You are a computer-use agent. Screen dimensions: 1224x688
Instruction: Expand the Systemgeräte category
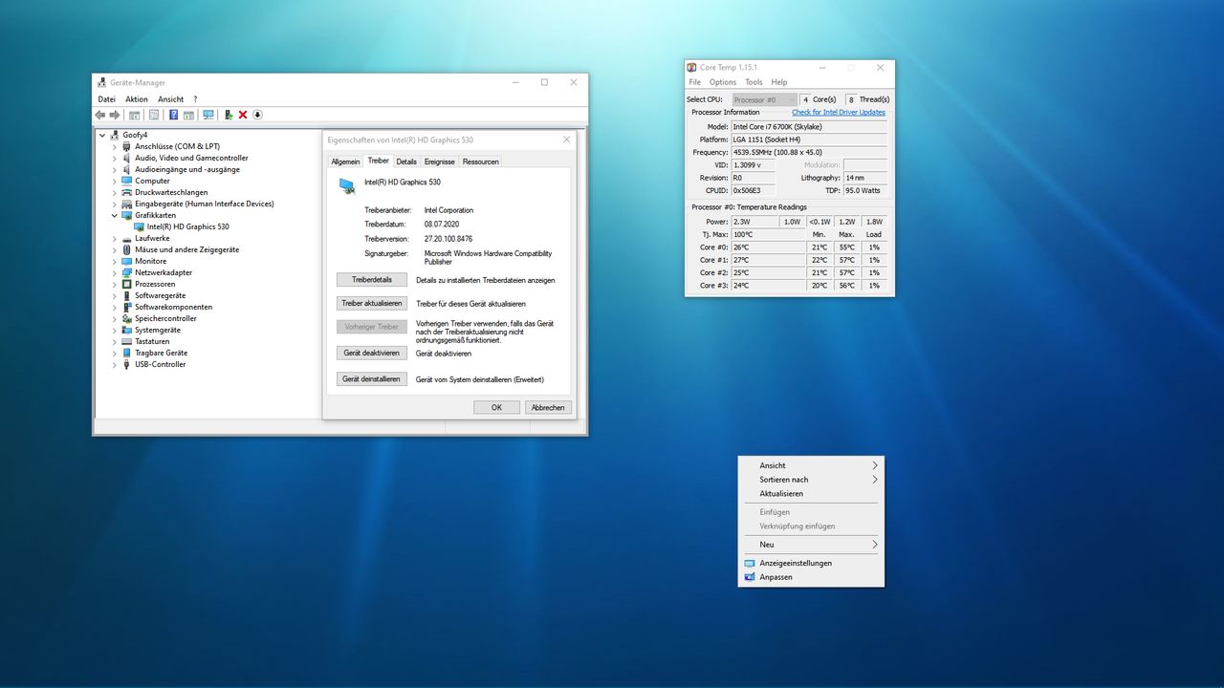click(115, 330)
